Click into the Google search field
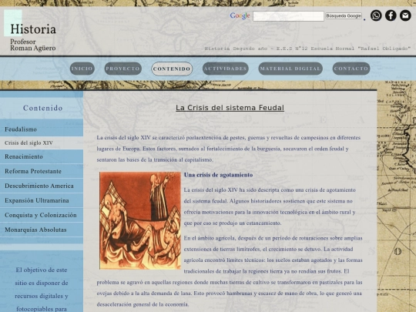 [288, 16]
